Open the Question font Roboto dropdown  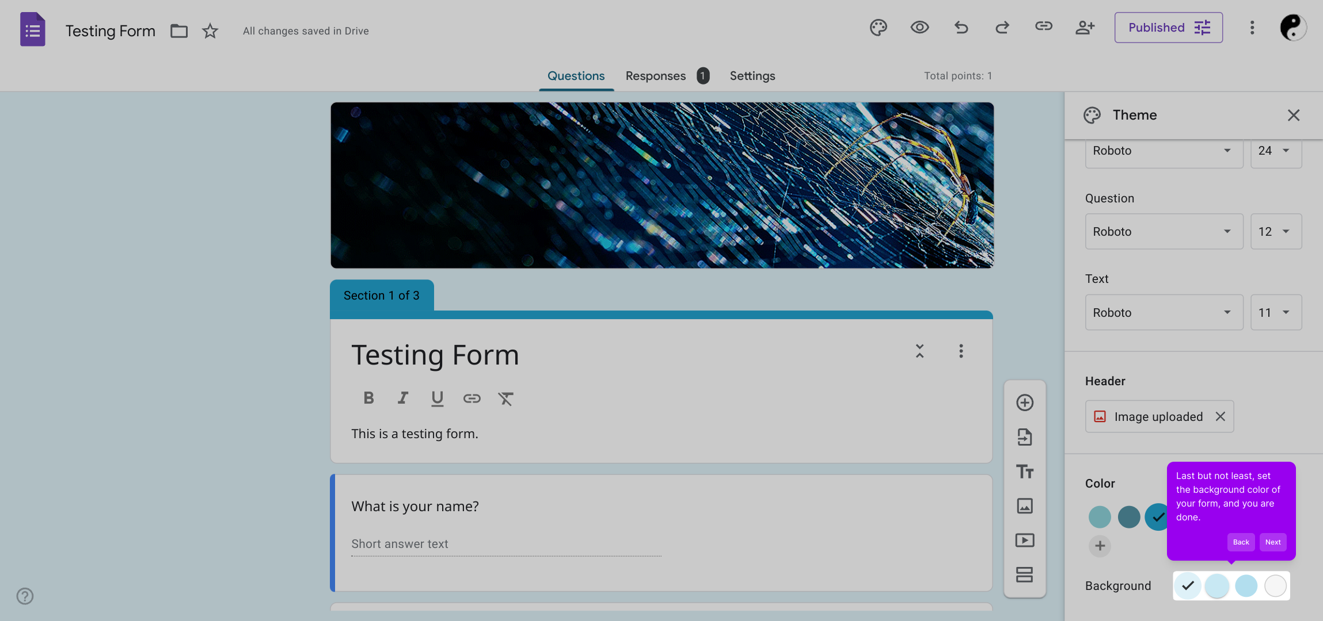coord(1164,232)
